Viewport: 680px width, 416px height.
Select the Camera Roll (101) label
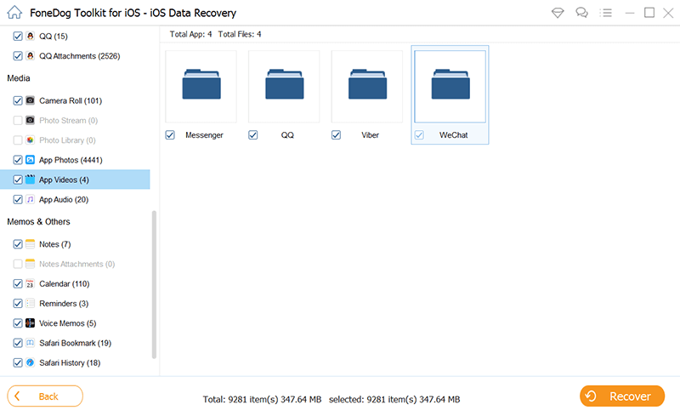click(x=71, y=100)
